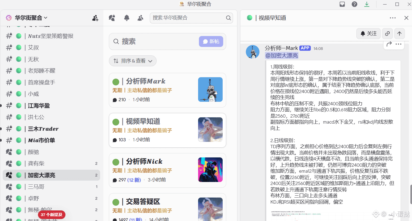The image size is (412, 221).
Task: Open more options on Mark's message
Action: [x=398, y=44]
